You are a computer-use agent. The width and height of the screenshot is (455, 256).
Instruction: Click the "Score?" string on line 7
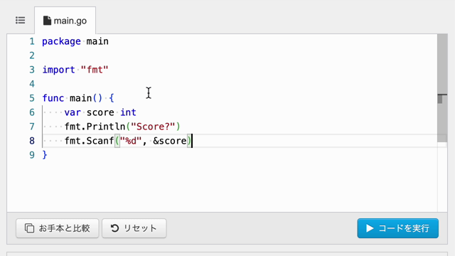pyautogui.click(x=153, y=127)
